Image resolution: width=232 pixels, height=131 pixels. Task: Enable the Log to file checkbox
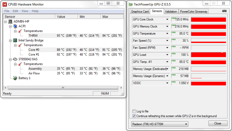point(134,111)
